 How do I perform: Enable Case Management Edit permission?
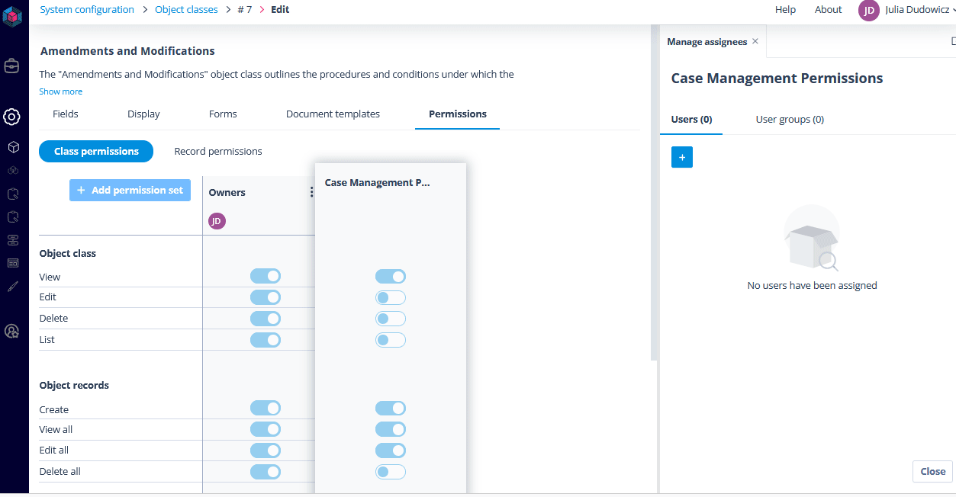(391, 297)
